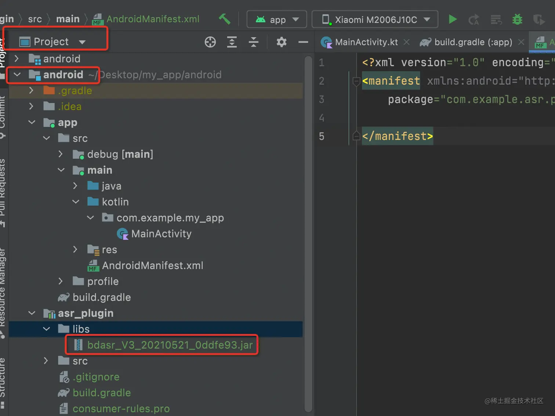This screenshot has width=555, height=416.
Task: Close the build.gradle (:app) tab
Action: 521,42
